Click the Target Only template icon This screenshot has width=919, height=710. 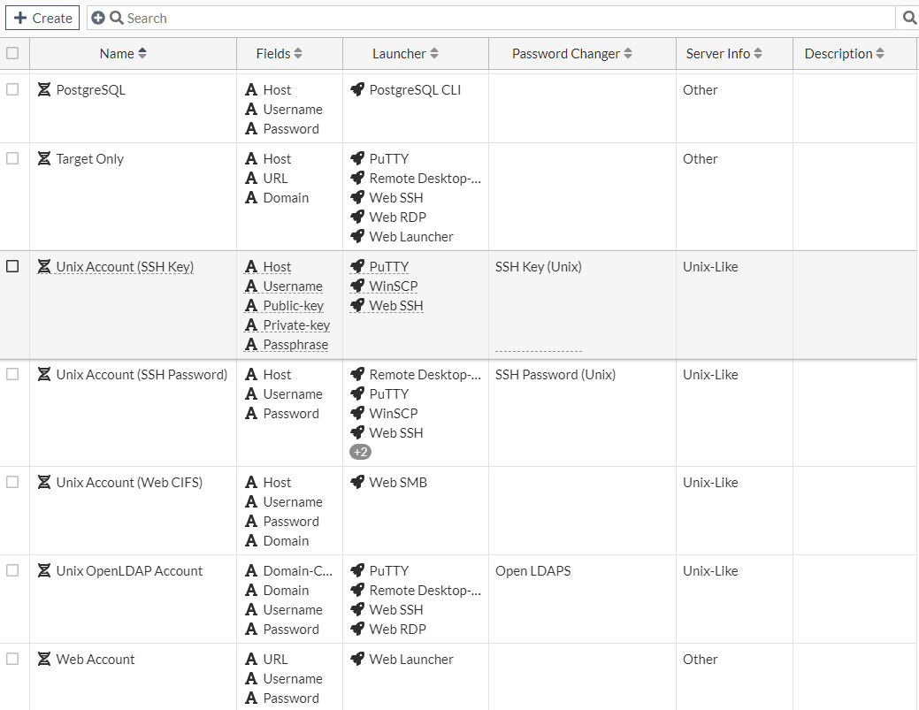pos(44,159)
